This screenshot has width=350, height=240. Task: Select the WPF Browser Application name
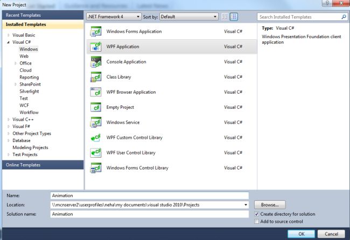[131, 92]
